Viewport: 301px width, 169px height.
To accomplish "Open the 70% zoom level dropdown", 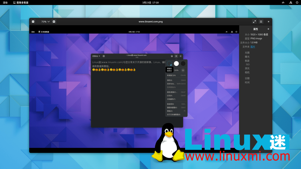I will 45,22.
